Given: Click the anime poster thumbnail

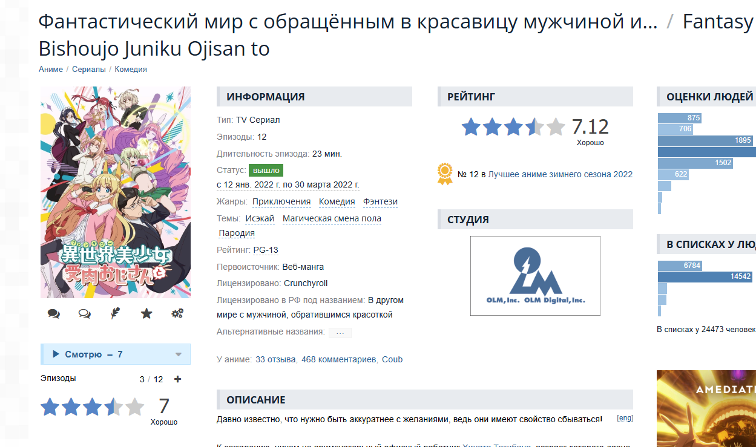Looking at the screenshot, I should click(116, 192).
